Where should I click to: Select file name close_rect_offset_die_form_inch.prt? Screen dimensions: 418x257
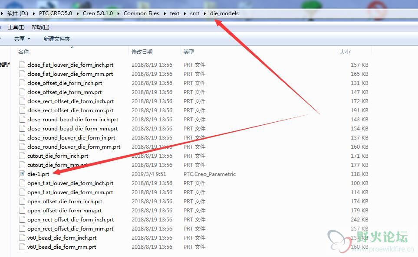71,101
